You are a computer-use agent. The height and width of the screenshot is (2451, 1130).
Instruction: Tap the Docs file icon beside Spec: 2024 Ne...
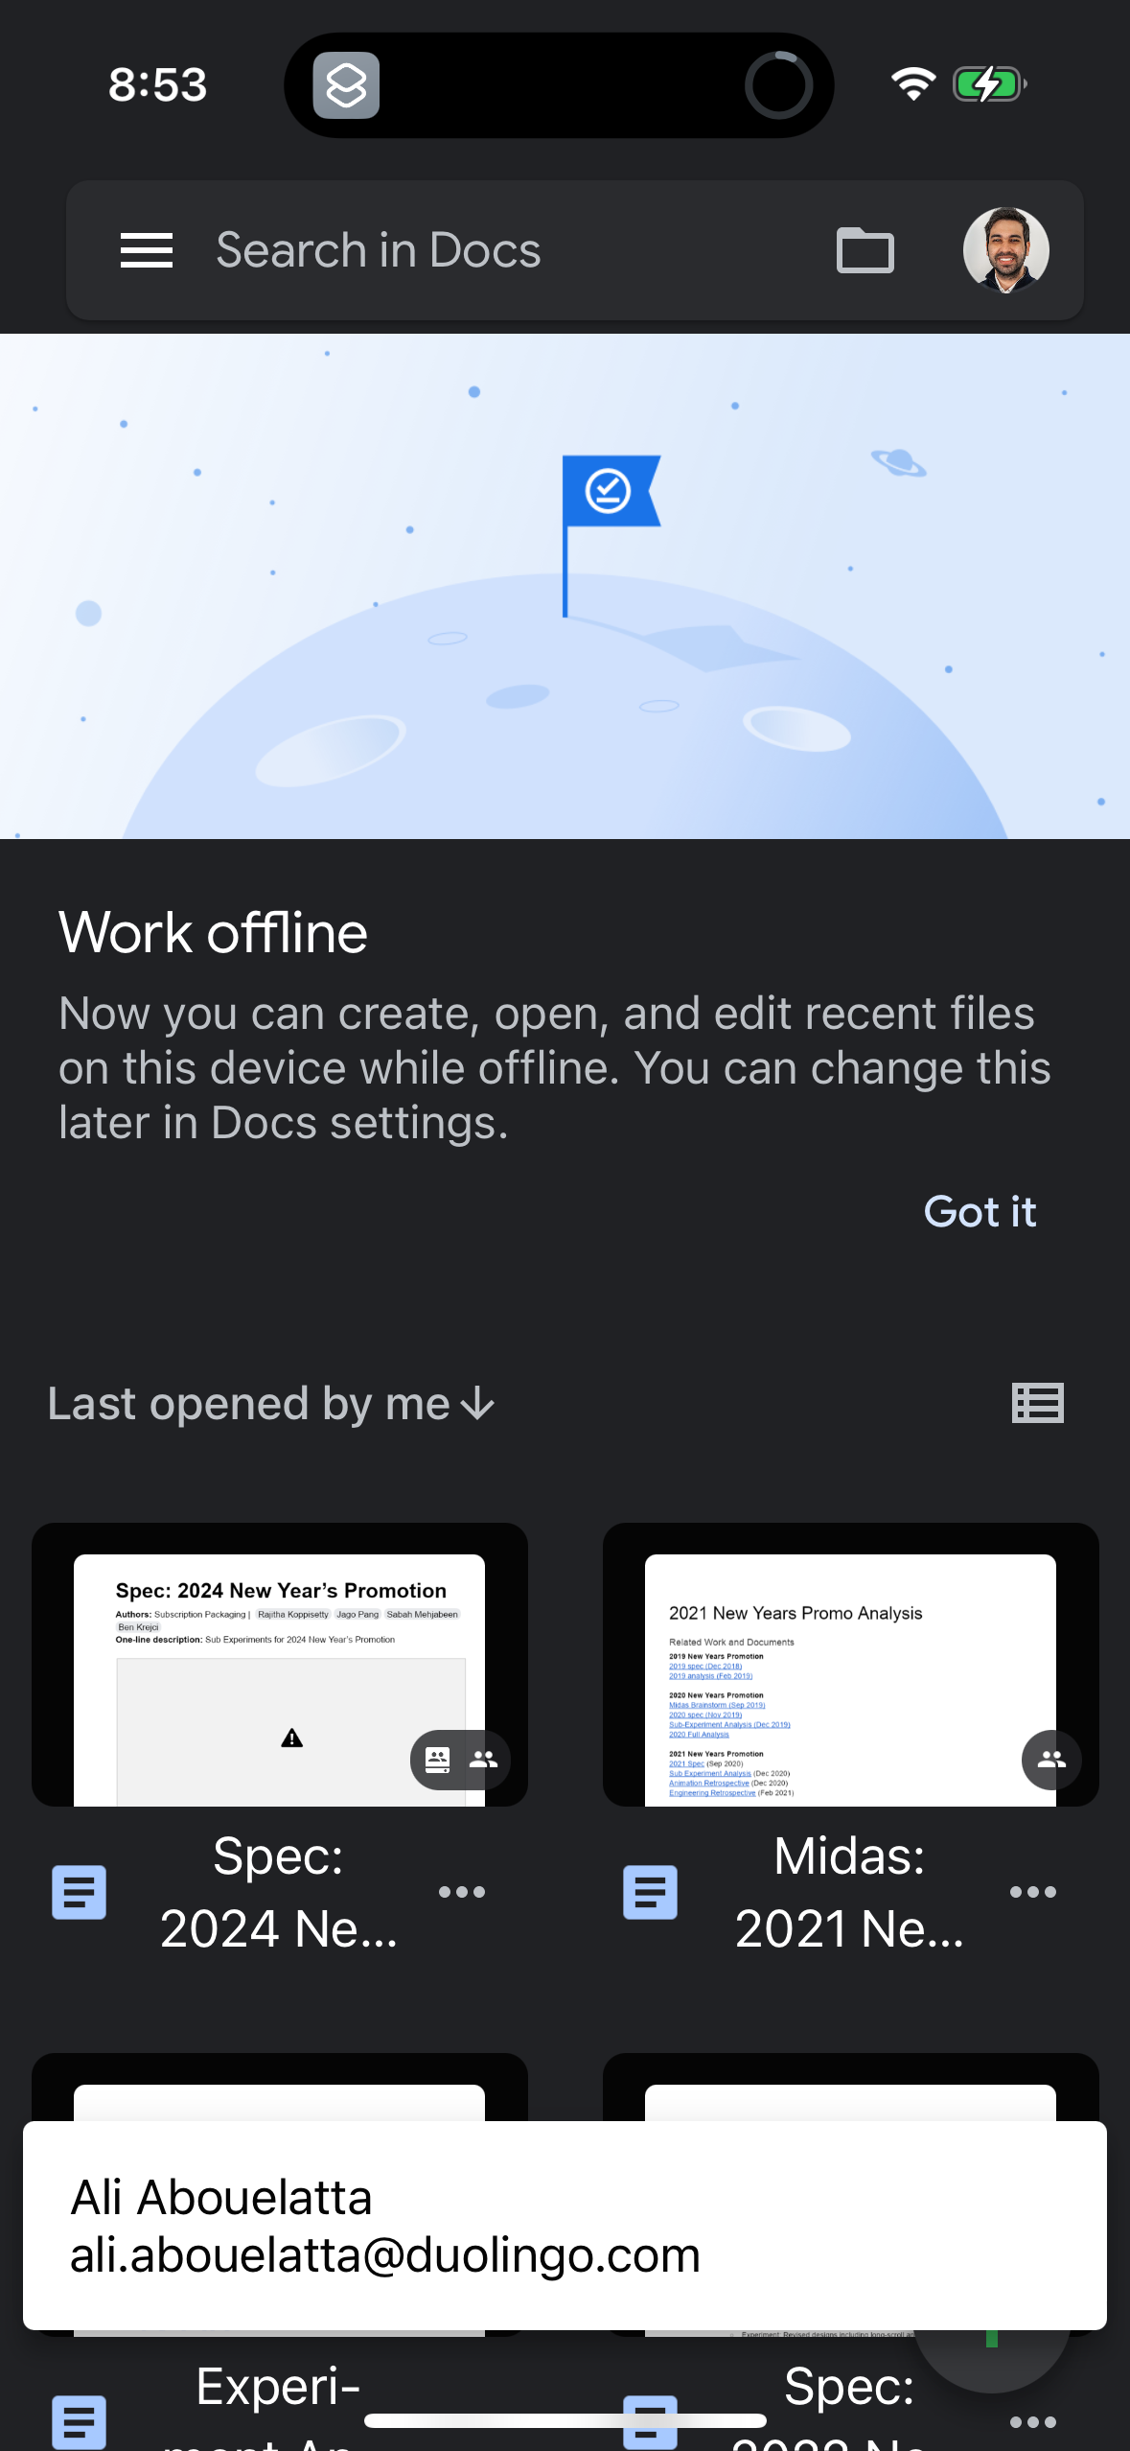click(79, 1892)
